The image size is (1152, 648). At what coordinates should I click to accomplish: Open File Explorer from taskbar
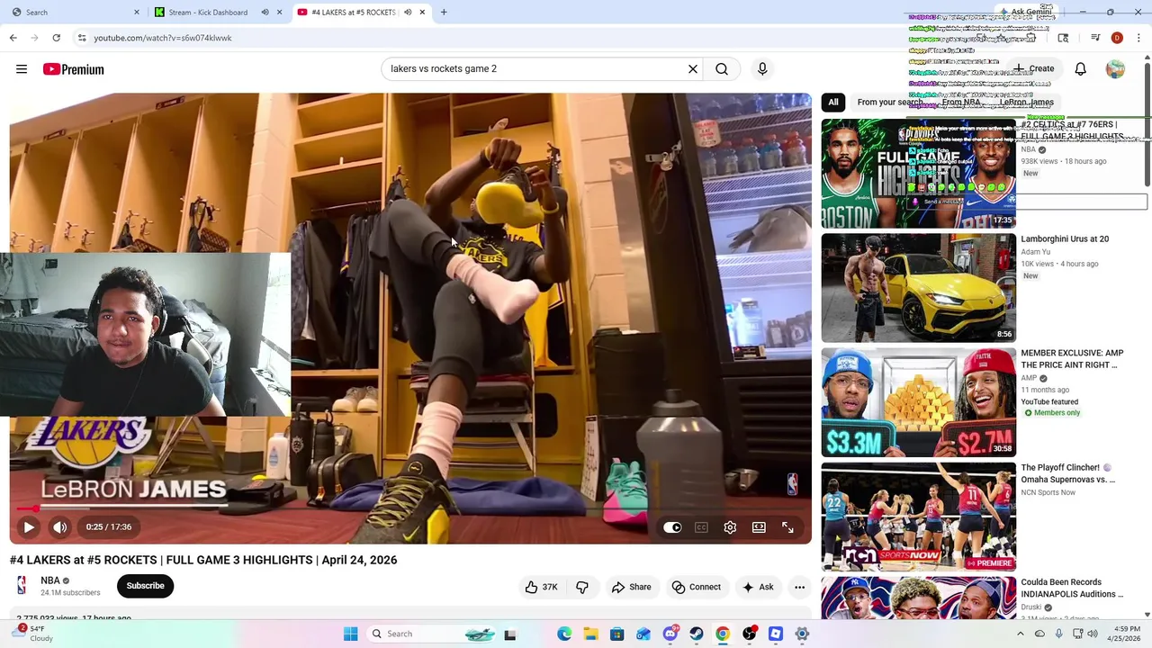tap(590, 634)
